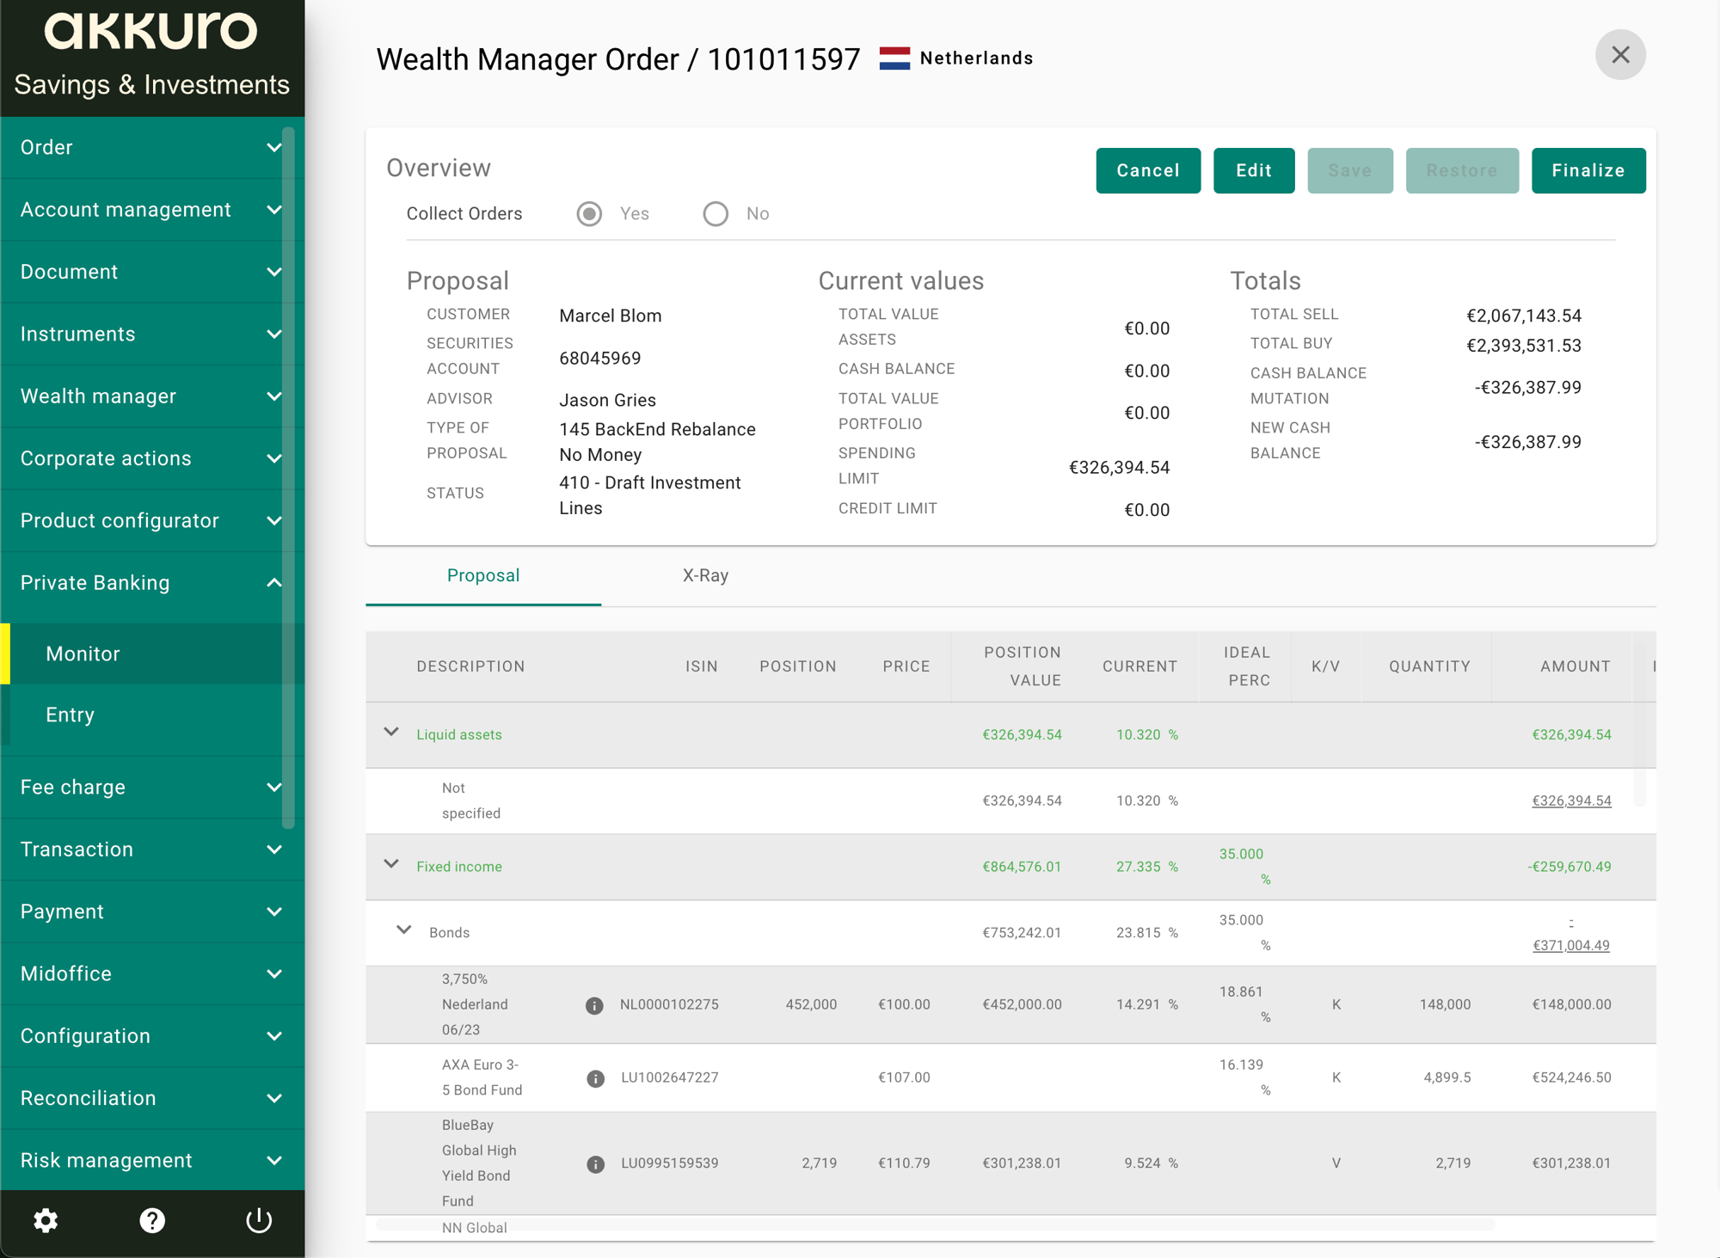Collapse Fixed income group
Image resolution: width=1720 pixels, height=1258 pixels.
click(391, 863)
